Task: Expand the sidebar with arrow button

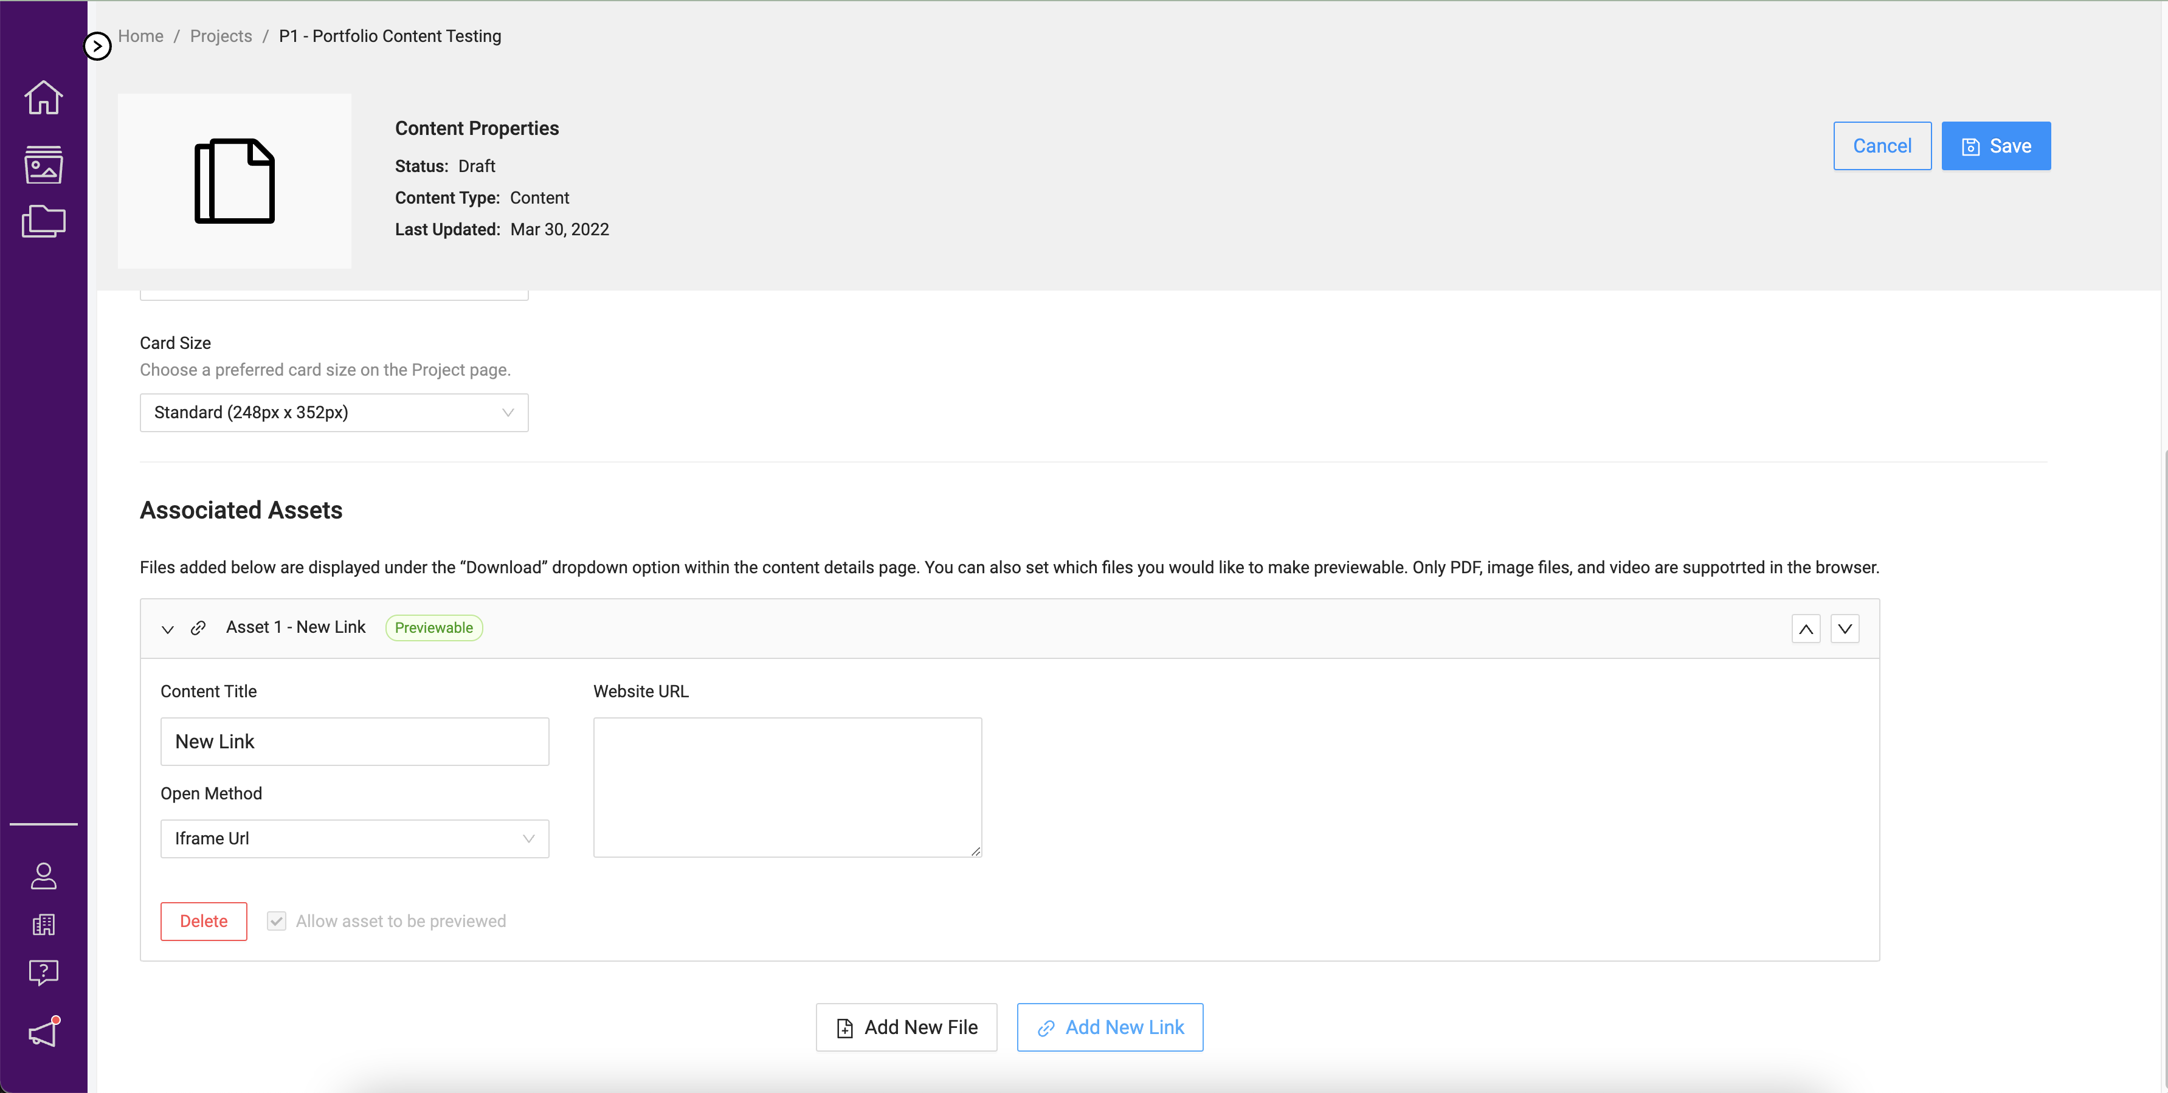Action: pos(98,46)
